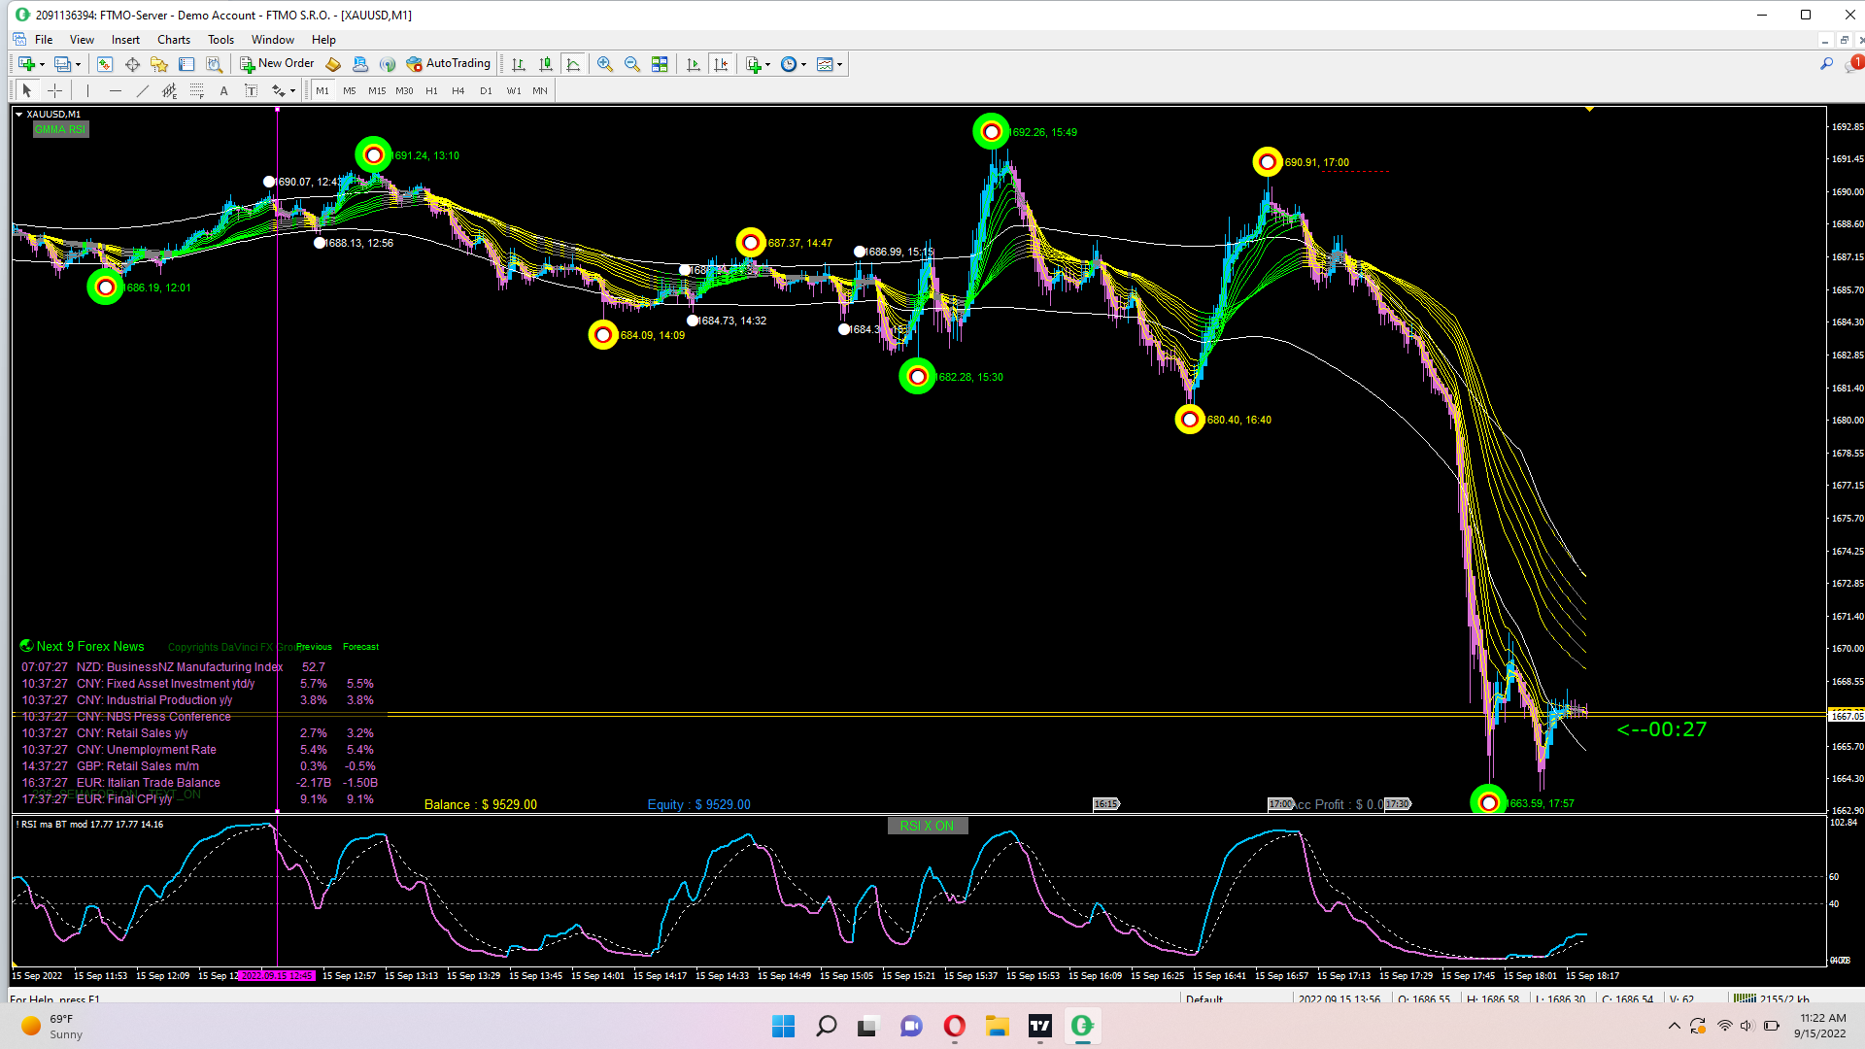Toggle the chart Auto Scroll button

click(693, 64)
